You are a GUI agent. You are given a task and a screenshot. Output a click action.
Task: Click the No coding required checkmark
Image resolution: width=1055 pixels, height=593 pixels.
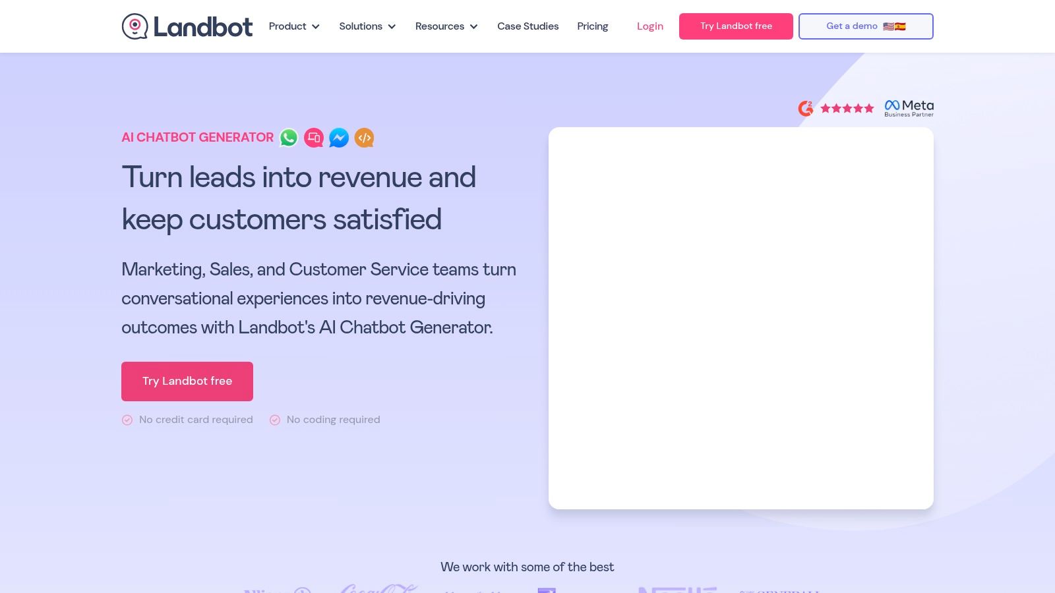(x=275, y=420)
